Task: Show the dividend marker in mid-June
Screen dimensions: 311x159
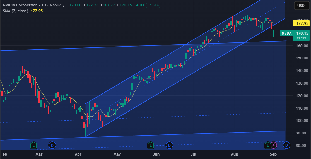Action: click(x=169, y=145)
